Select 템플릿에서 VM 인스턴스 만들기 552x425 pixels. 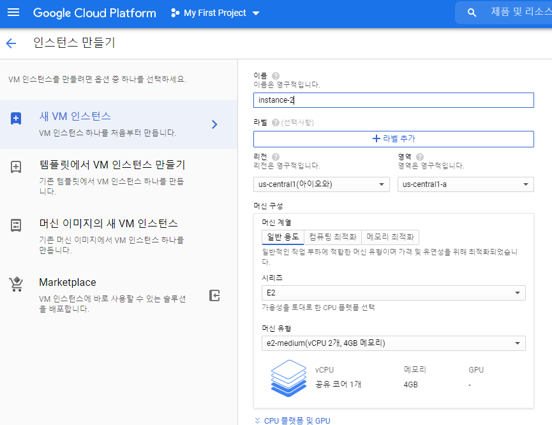[x=119, y=177]
